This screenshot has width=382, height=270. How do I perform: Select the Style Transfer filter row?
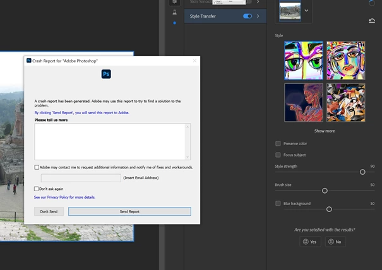point(225,16)
